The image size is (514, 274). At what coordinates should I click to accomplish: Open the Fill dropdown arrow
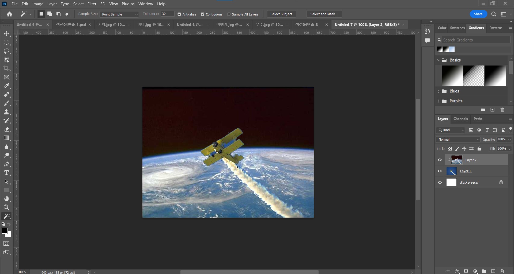click(x=509, y=149)
